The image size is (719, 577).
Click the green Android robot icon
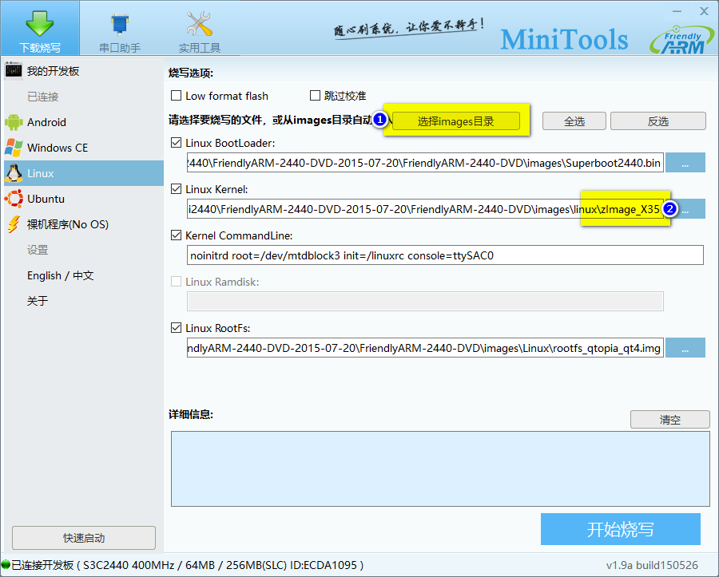pyautogui.click(x=14, y=122)
